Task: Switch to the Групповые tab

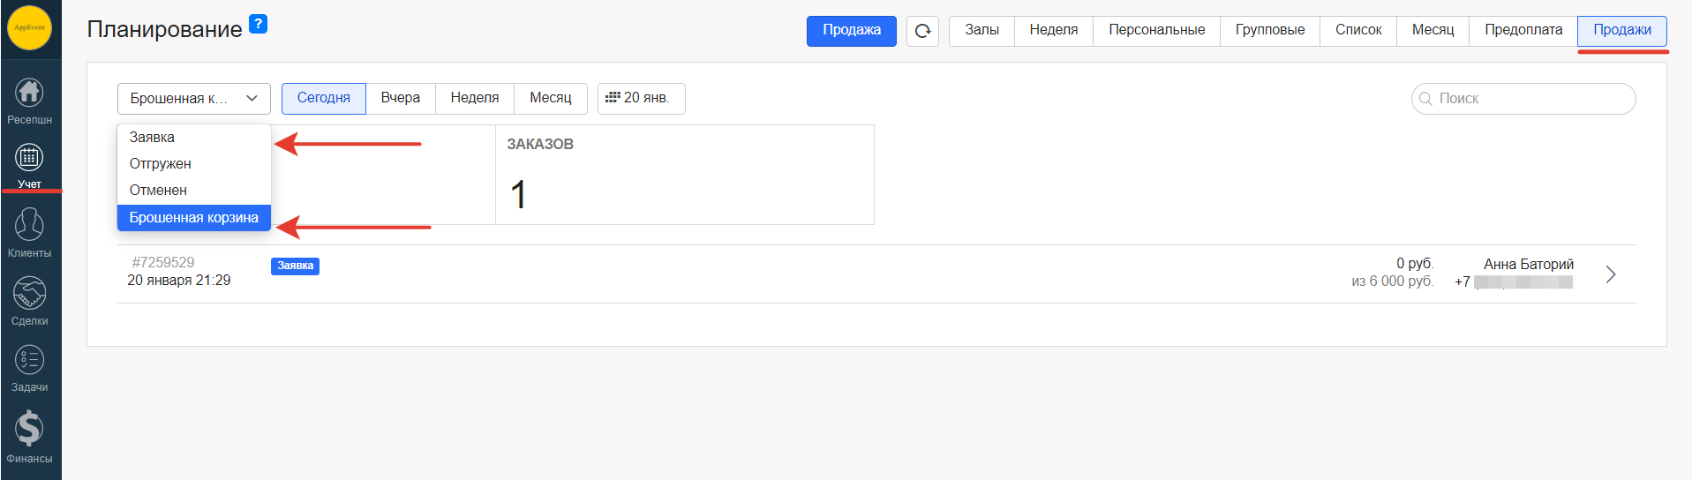Action: [1269, 30]
